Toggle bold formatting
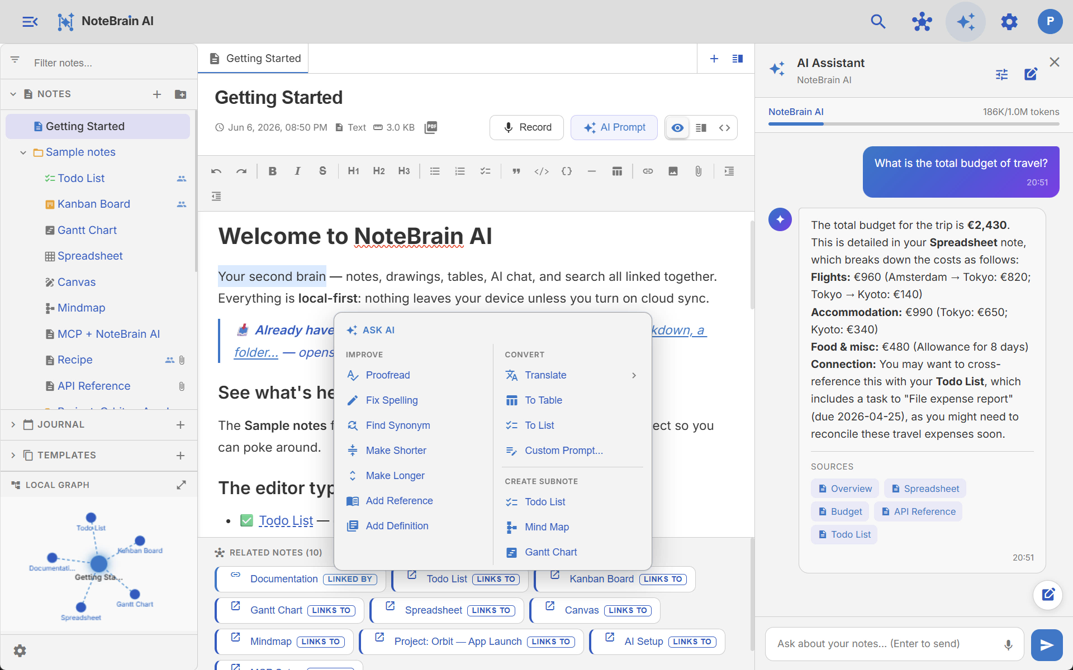This screenshot has width=1073, height=670. point(272,171)
